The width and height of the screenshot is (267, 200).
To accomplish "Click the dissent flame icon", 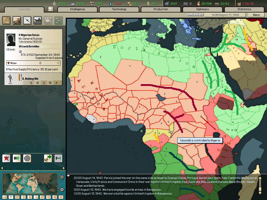I will 198,4.
